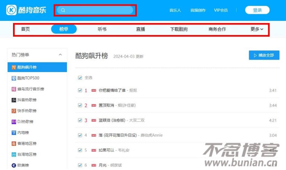Click the 抖音热歌榜 icon
The width and height of the screenshot is (286, 170).
point(14,100)
